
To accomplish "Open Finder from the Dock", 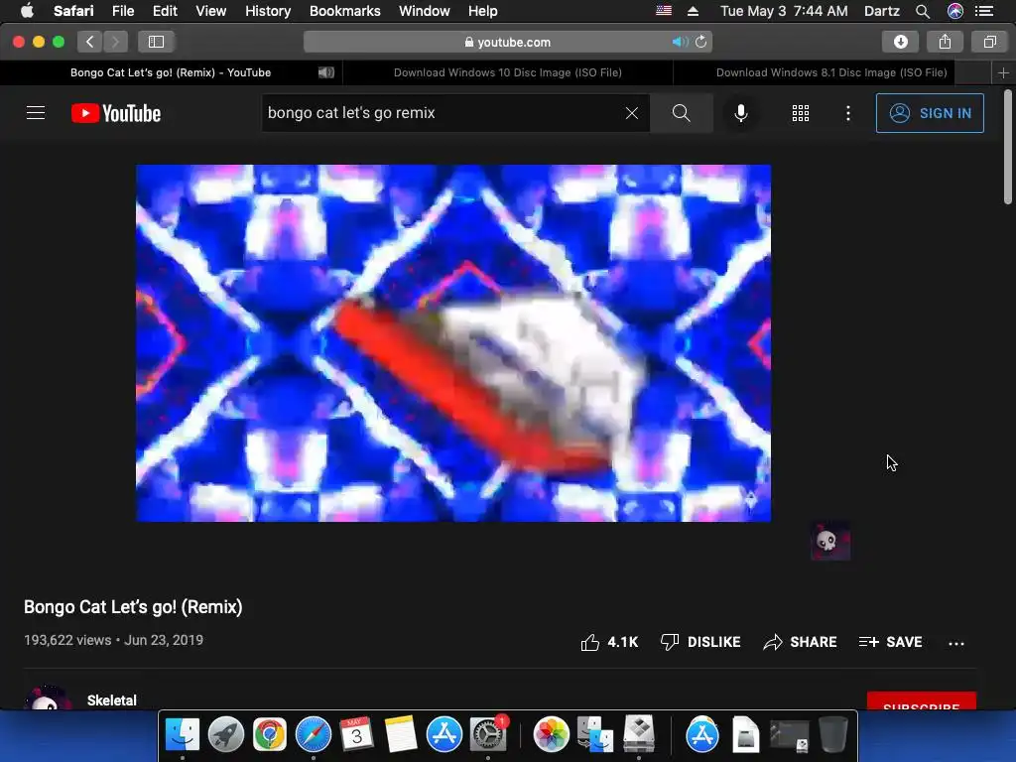I will click(183, 734).
